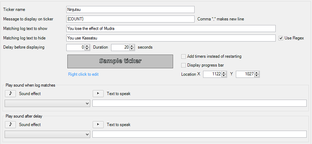Click music note icon under Play sound when log matches
Image resolution: width=312 pixels, height=144 pixels.
10,93
